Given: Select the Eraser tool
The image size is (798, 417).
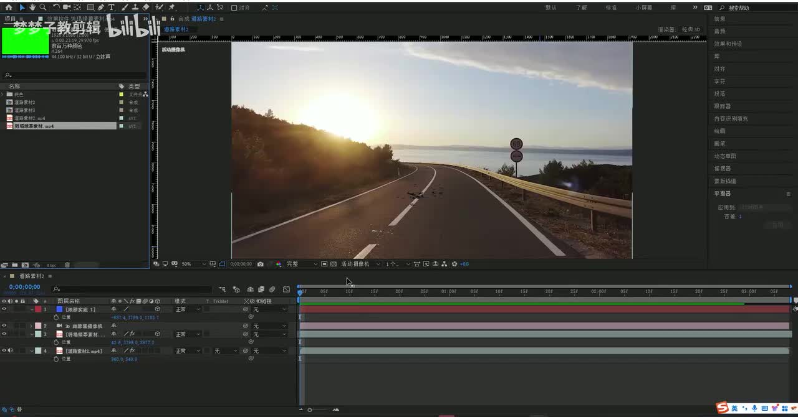Looking at the screenshot, I should [x=145, y=7].
